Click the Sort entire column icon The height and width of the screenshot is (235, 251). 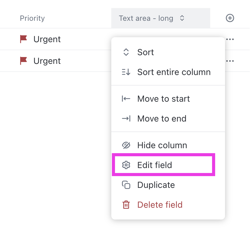coord(126,72)
